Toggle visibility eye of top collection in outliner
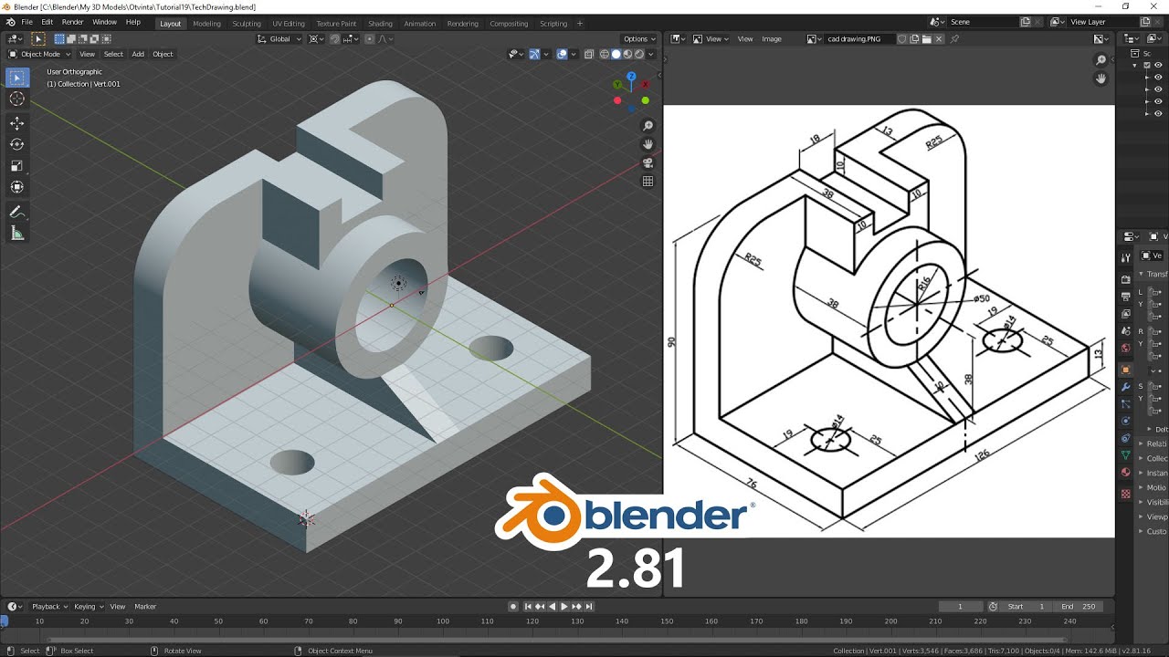The image size is (1169, 657). [x=1158, y=66]
